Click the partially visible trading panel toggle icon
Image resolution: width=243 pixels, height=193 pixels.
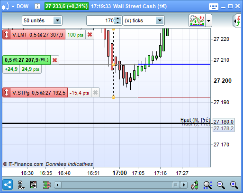click(237, 20)
